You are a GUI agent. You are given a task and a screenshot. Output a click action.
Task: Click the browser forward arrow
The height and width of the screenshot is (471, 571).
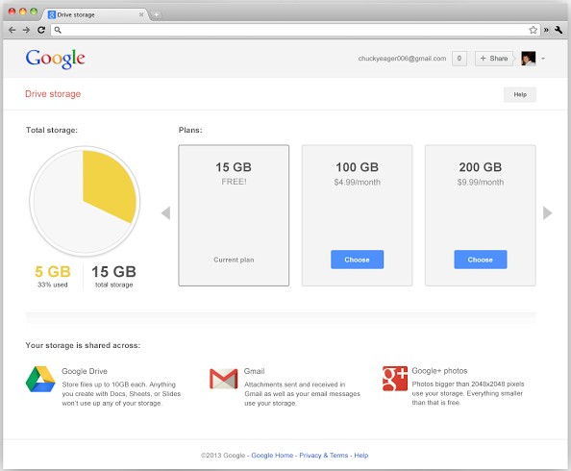[x=26, y=30]
